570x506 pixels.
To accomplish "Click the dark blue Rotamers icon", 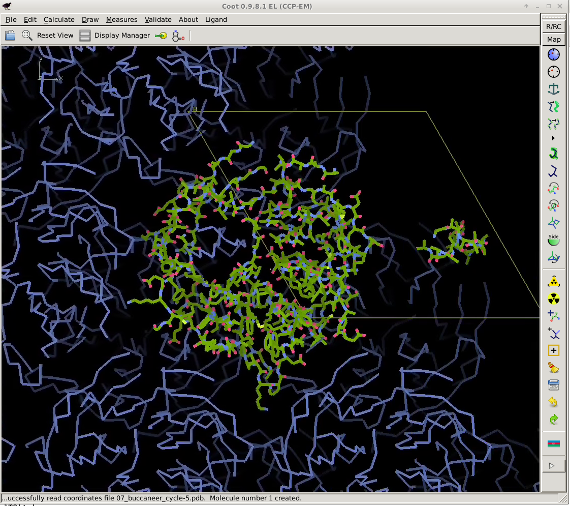I will (553, 171).
